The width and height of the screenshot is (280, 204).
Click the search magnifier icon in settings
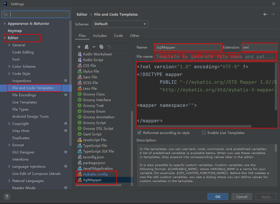(x=5, y=14)
